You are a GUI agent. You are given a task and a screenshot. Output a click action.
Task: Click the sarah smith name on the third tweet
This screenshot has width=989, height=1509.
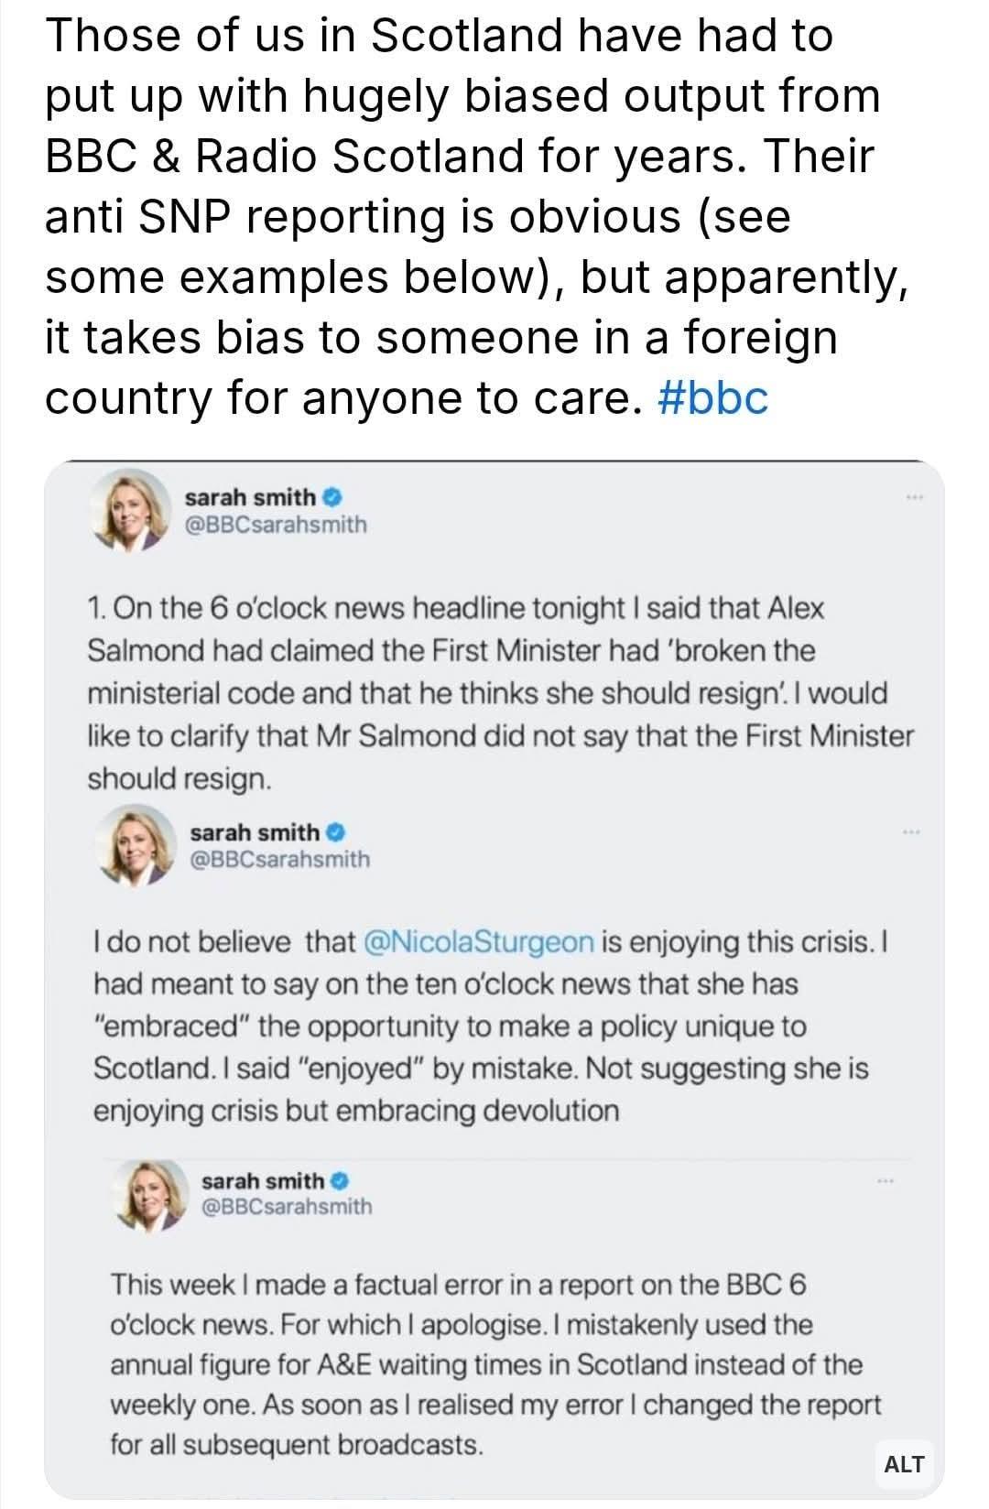[x=263, y=1180]
